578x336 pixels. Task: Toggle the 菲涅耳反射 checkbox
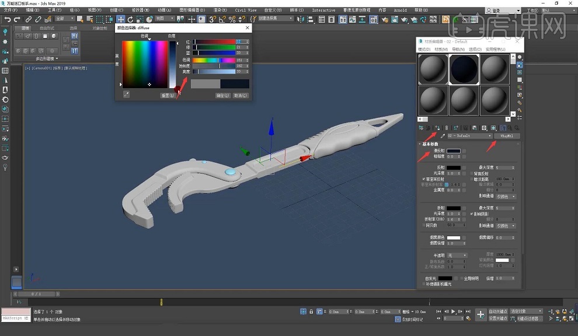pyautogui.click(x=423, y=178)
